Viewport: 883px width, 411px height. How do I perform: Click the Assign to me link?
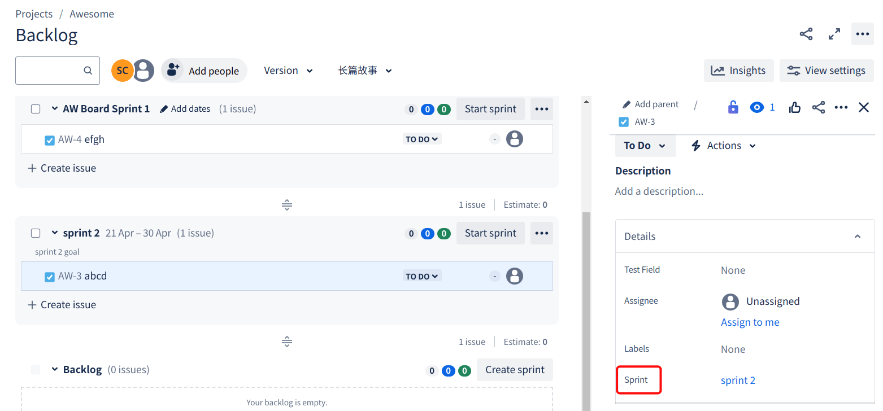(750, 322)
